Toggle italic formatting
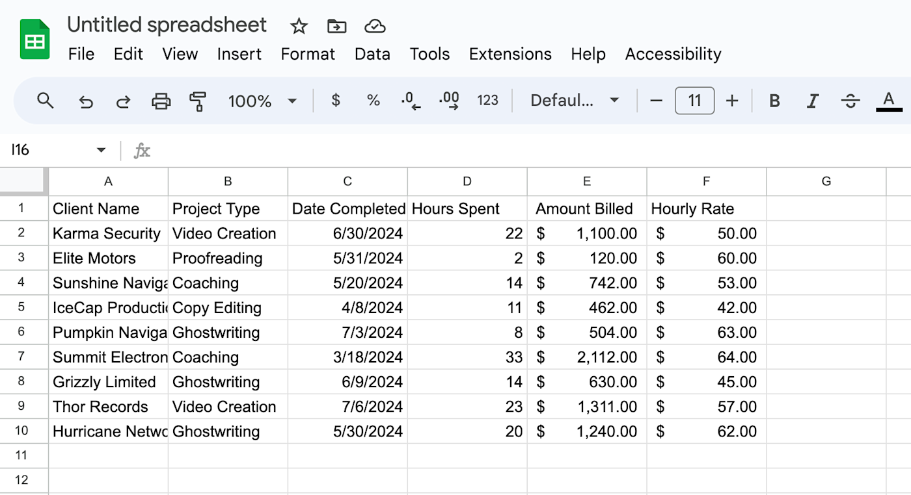This screenshot has width=911, height=495. pyautogui.click(x=812, y=101)
